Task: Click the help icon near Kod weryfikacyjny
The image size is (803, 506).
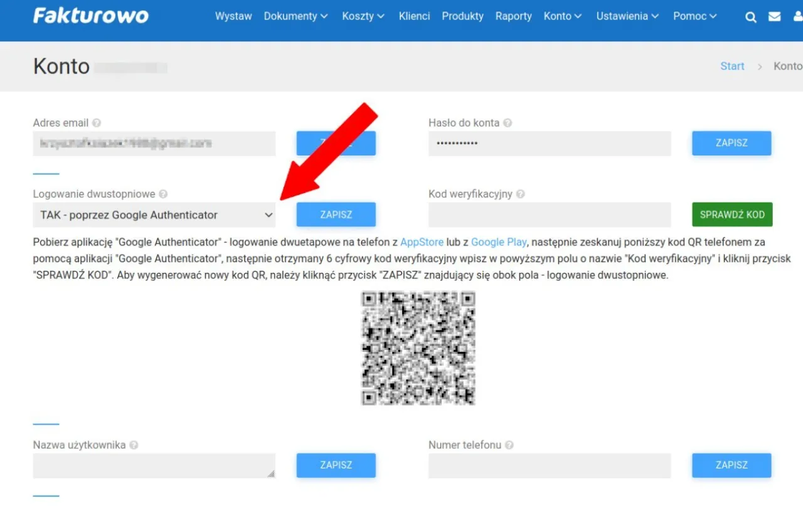Action: coord(520,194)
